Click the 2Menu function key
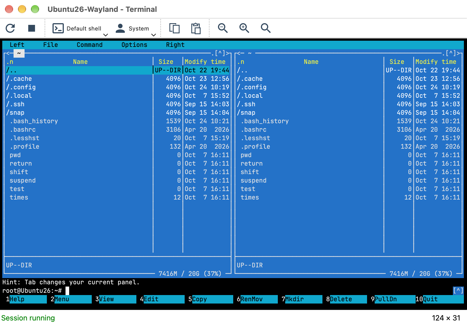 coord(71,299)
